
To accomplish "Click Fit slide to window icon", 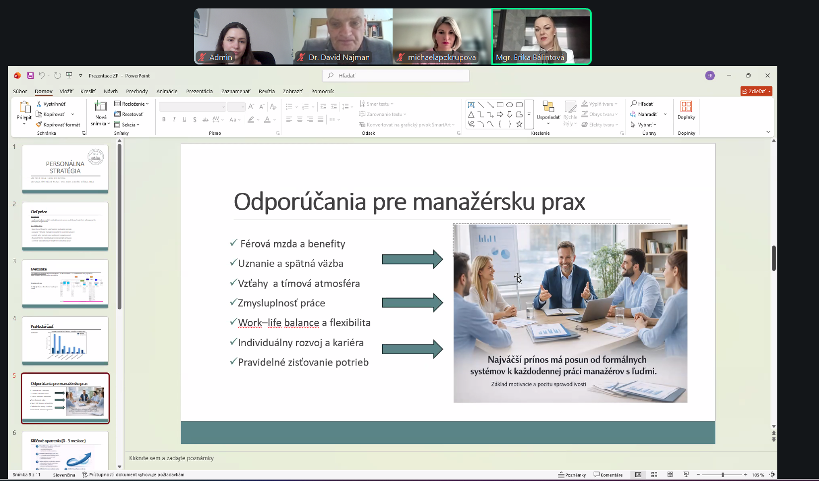I will [x=772, y=475].
